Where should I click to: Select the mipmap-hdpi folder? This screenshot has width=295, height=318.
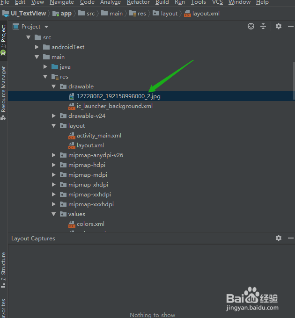click(87, 165)
